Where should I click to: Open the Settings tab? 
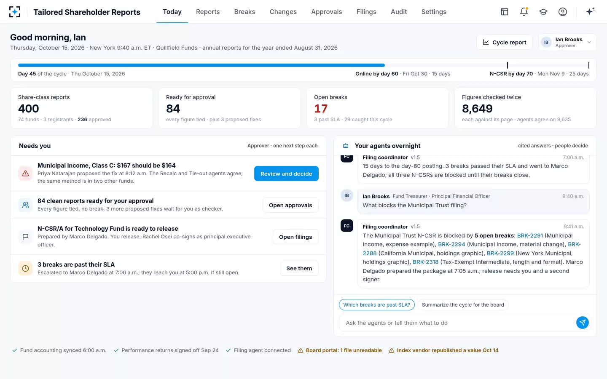(434, 12)
